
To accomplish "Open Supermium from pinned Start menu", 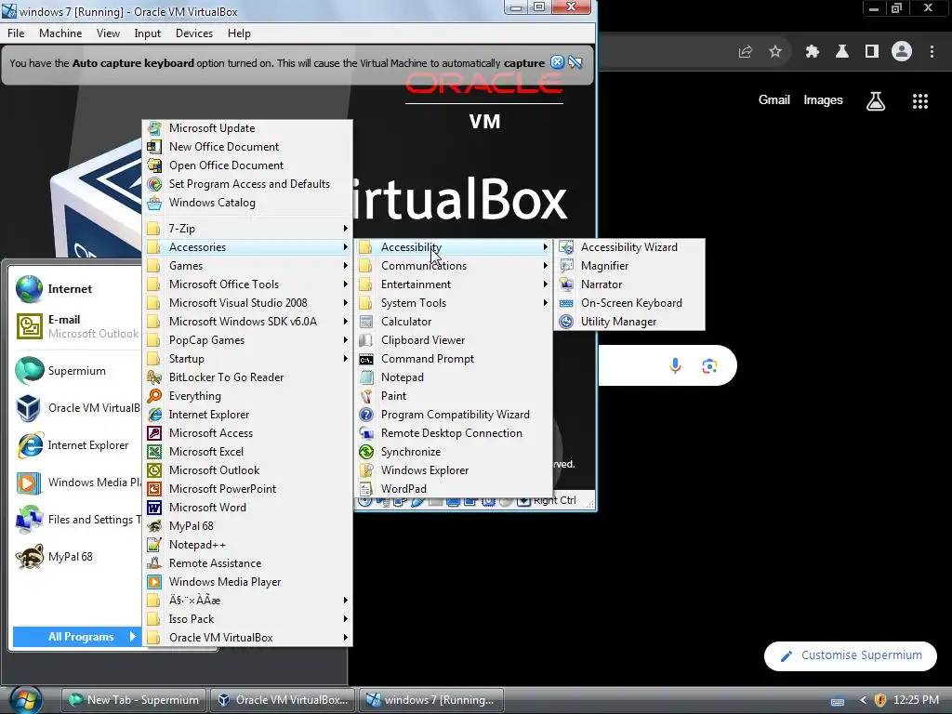I will pyautogui.click(x=77, y=371).
